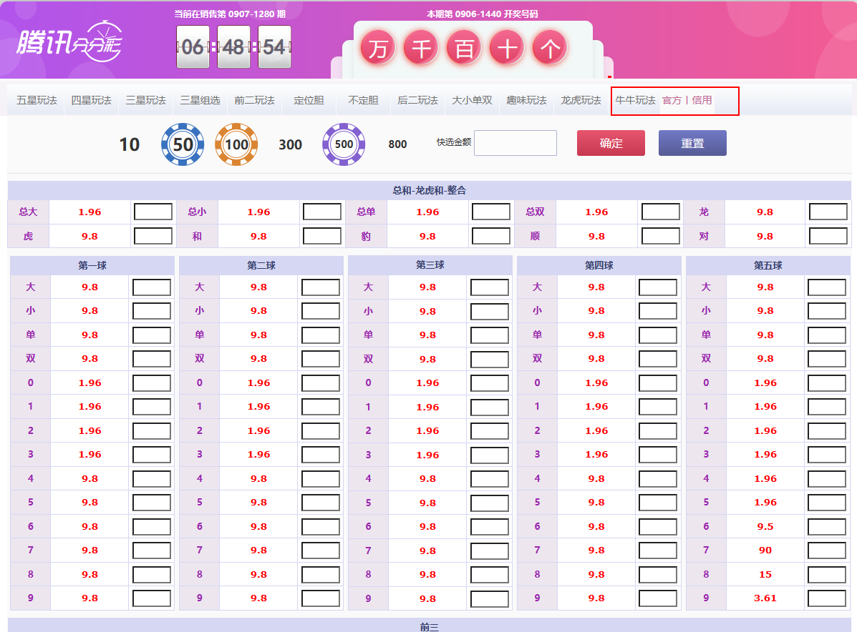Click the 总大 bet amount box
This screenshot has height=632, width=857.
coord(153,212)
